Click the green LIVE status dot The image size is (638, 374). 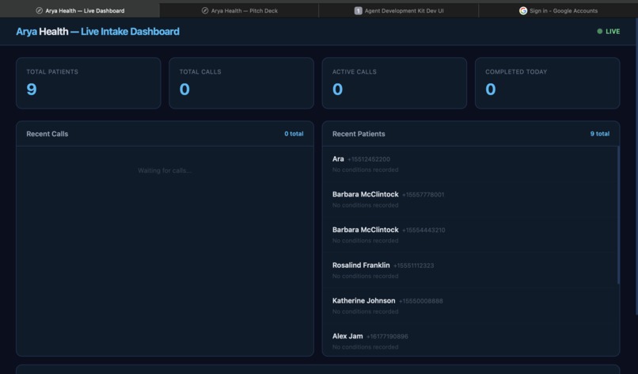pyautogui.click(x=600, y=32)
